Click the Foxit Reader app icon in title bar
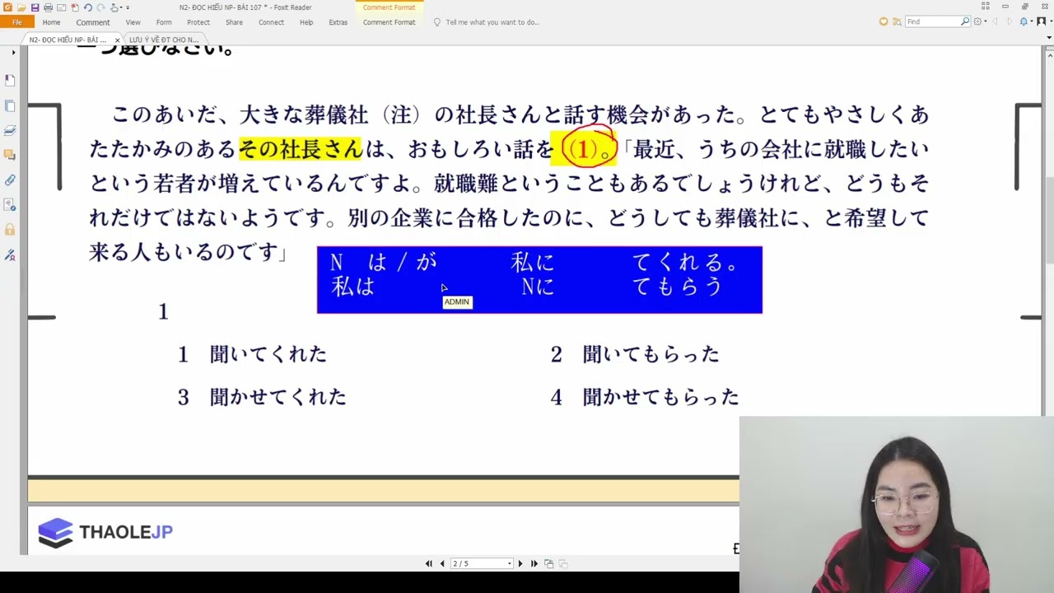 (x=7, y=7)
